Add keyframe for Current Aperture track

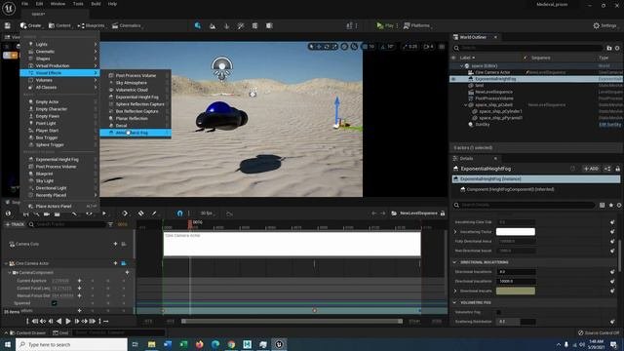pyautogui.click(x=79, y=281)
